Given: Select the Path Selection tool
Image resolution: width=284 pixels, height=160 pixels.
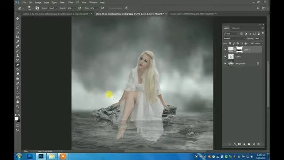Looking at the screenshot, I should pos(18,92).
